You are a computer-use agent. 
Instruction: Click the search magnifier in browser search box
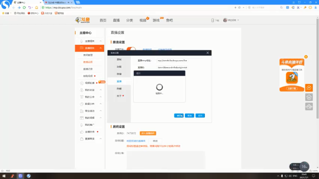pos(281,7)
